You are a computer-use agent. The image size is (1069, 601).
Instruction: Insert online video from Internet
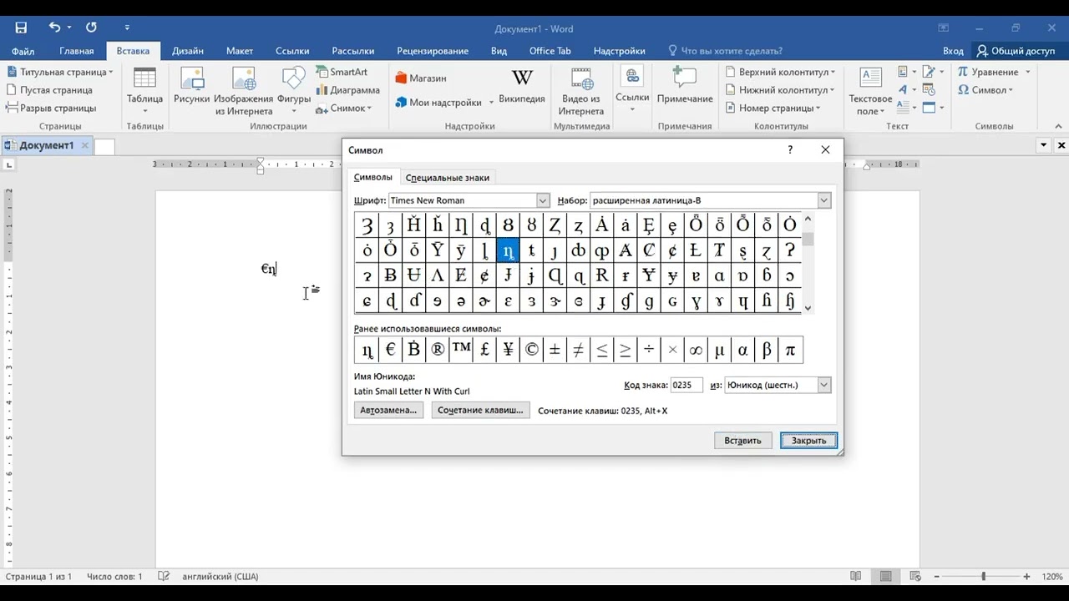point(581,91)
